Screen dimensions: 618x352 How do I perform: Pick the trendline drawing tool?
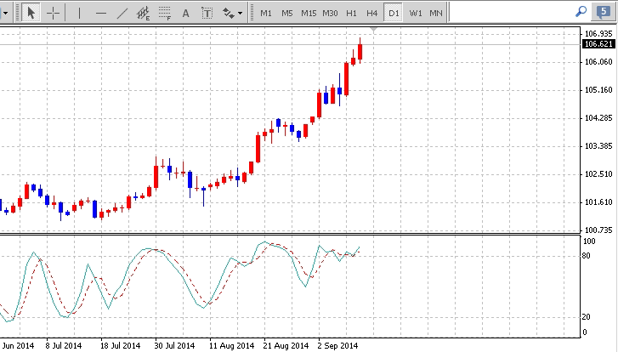122,13
